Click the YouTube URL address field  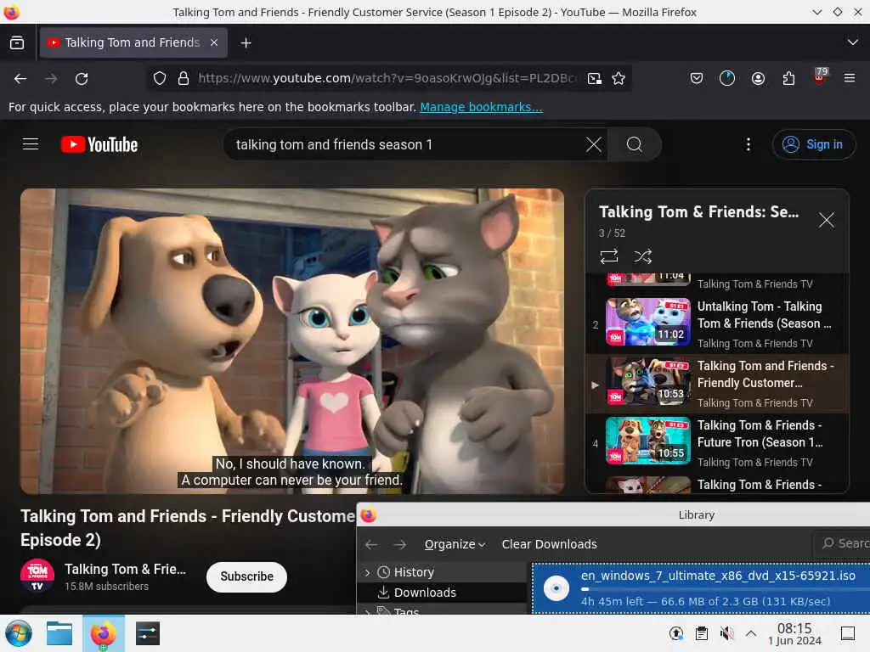pyautogui.click(x=387, y=78)
